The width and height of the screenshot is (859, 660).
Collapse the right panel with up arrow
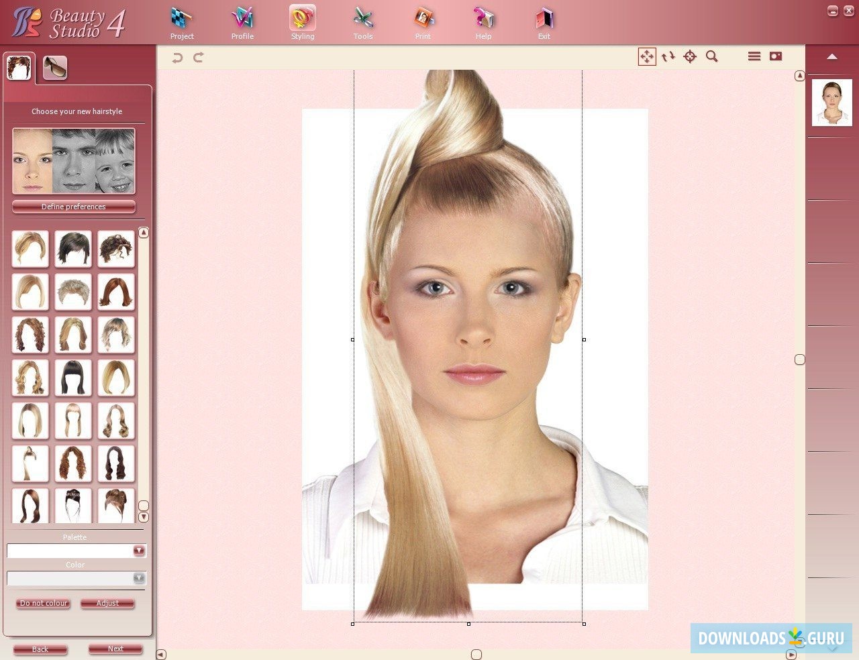832,57
